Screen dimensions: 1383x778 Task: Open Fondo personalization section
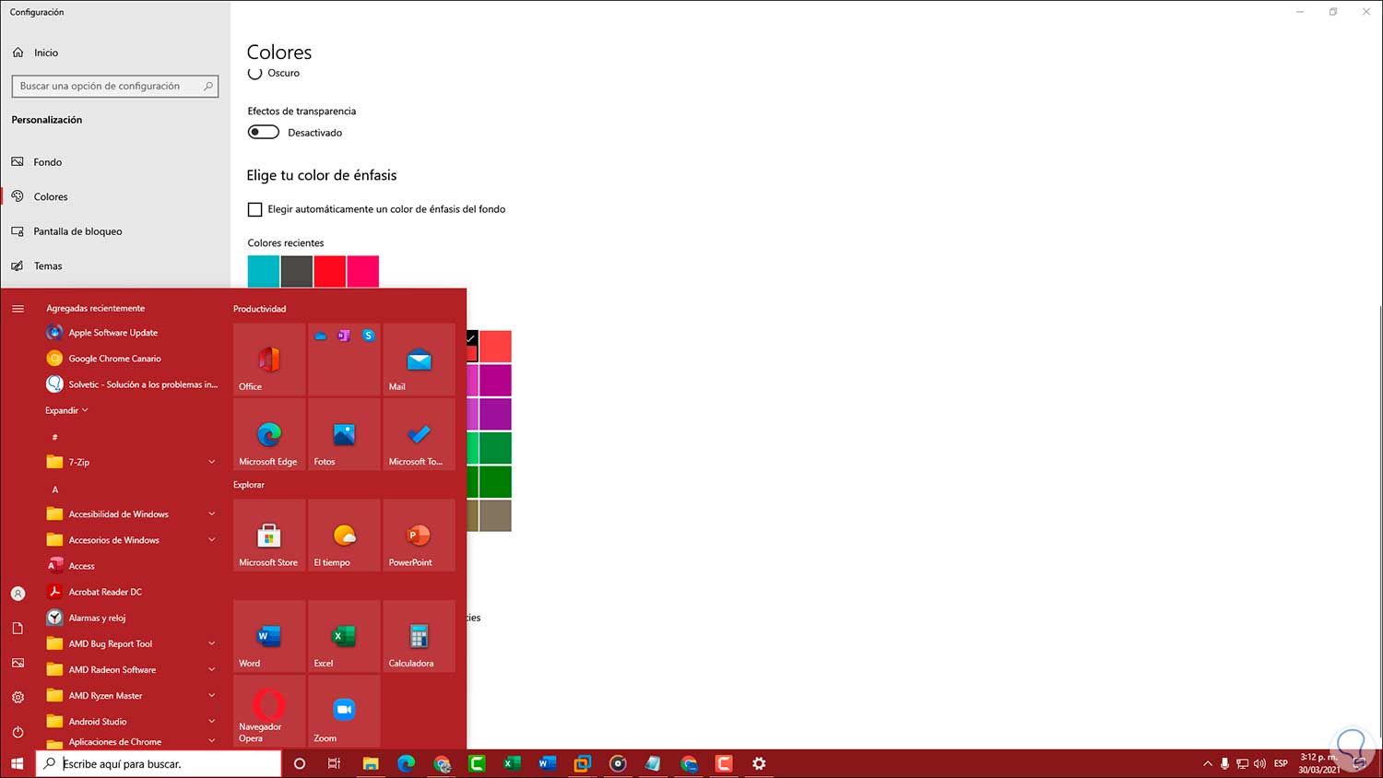115,162
